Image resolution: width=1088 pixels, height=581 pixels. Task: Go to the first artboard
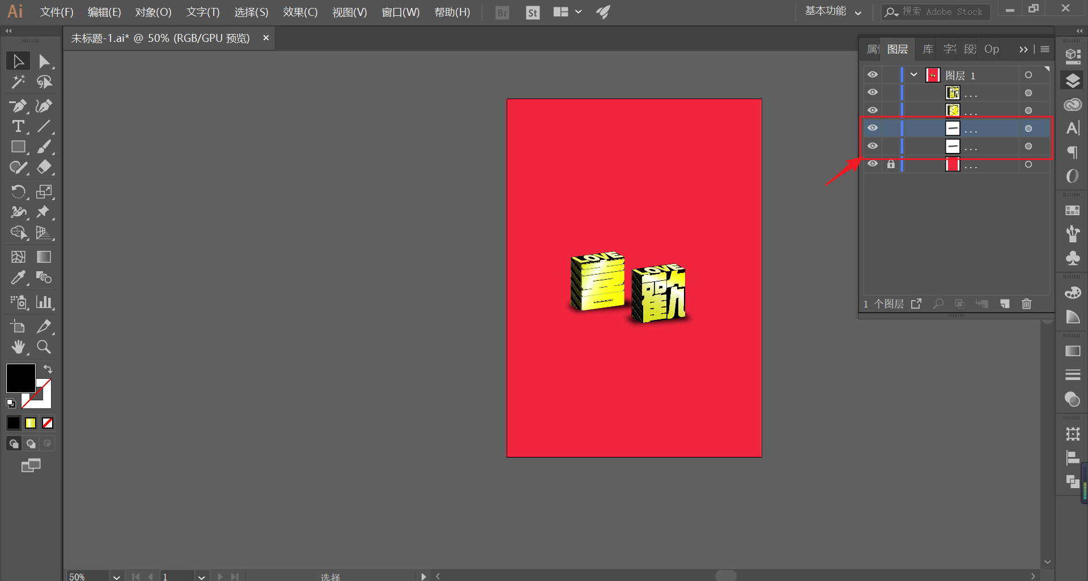[x=135, y=576]
